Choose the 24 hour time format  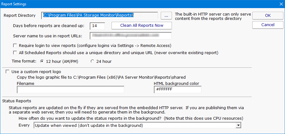(92, 61)
